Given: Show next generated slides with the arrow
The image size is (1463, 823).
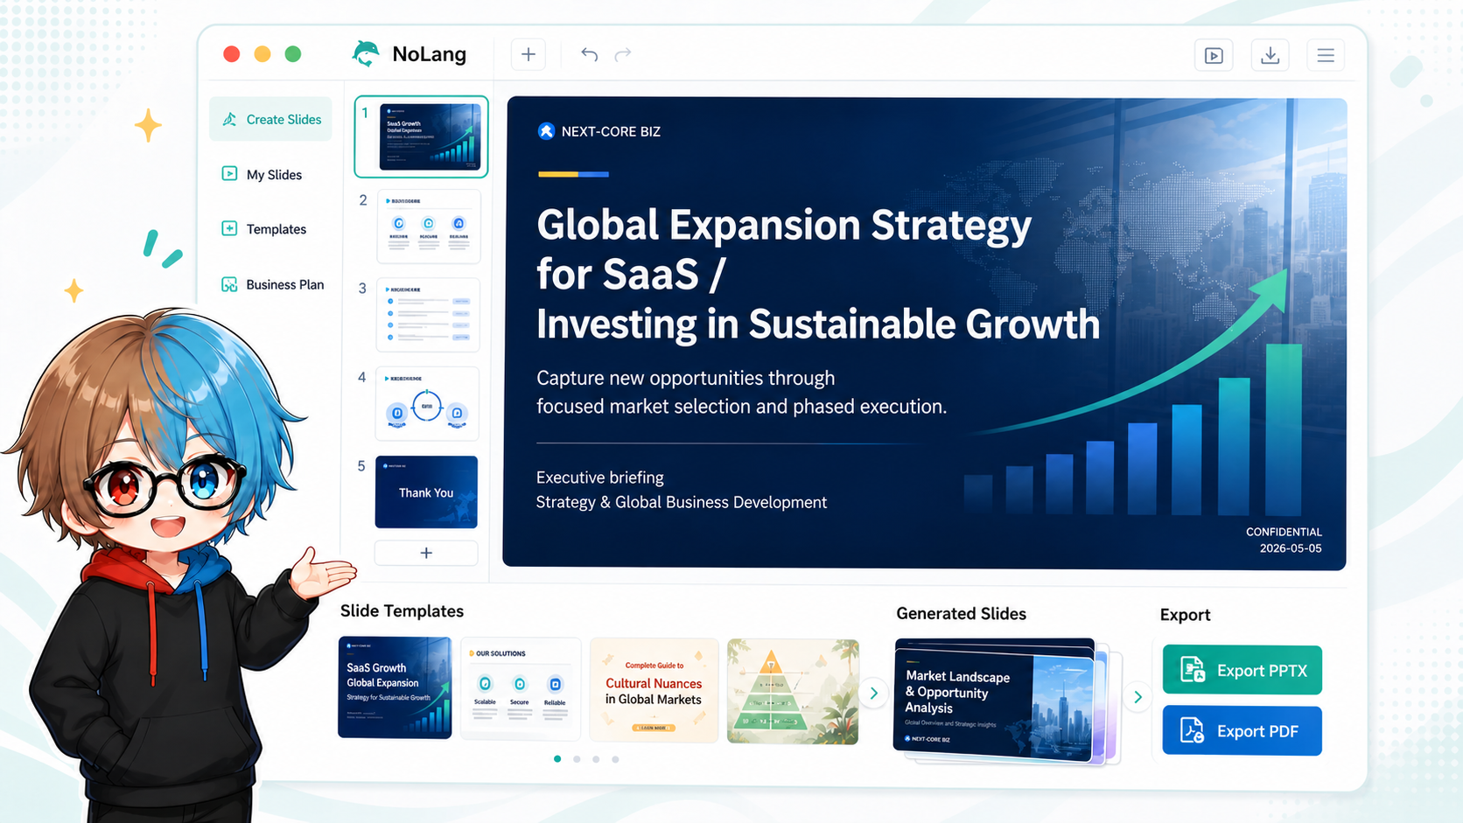Looking at the screenshot, I should pos(1137,697).
